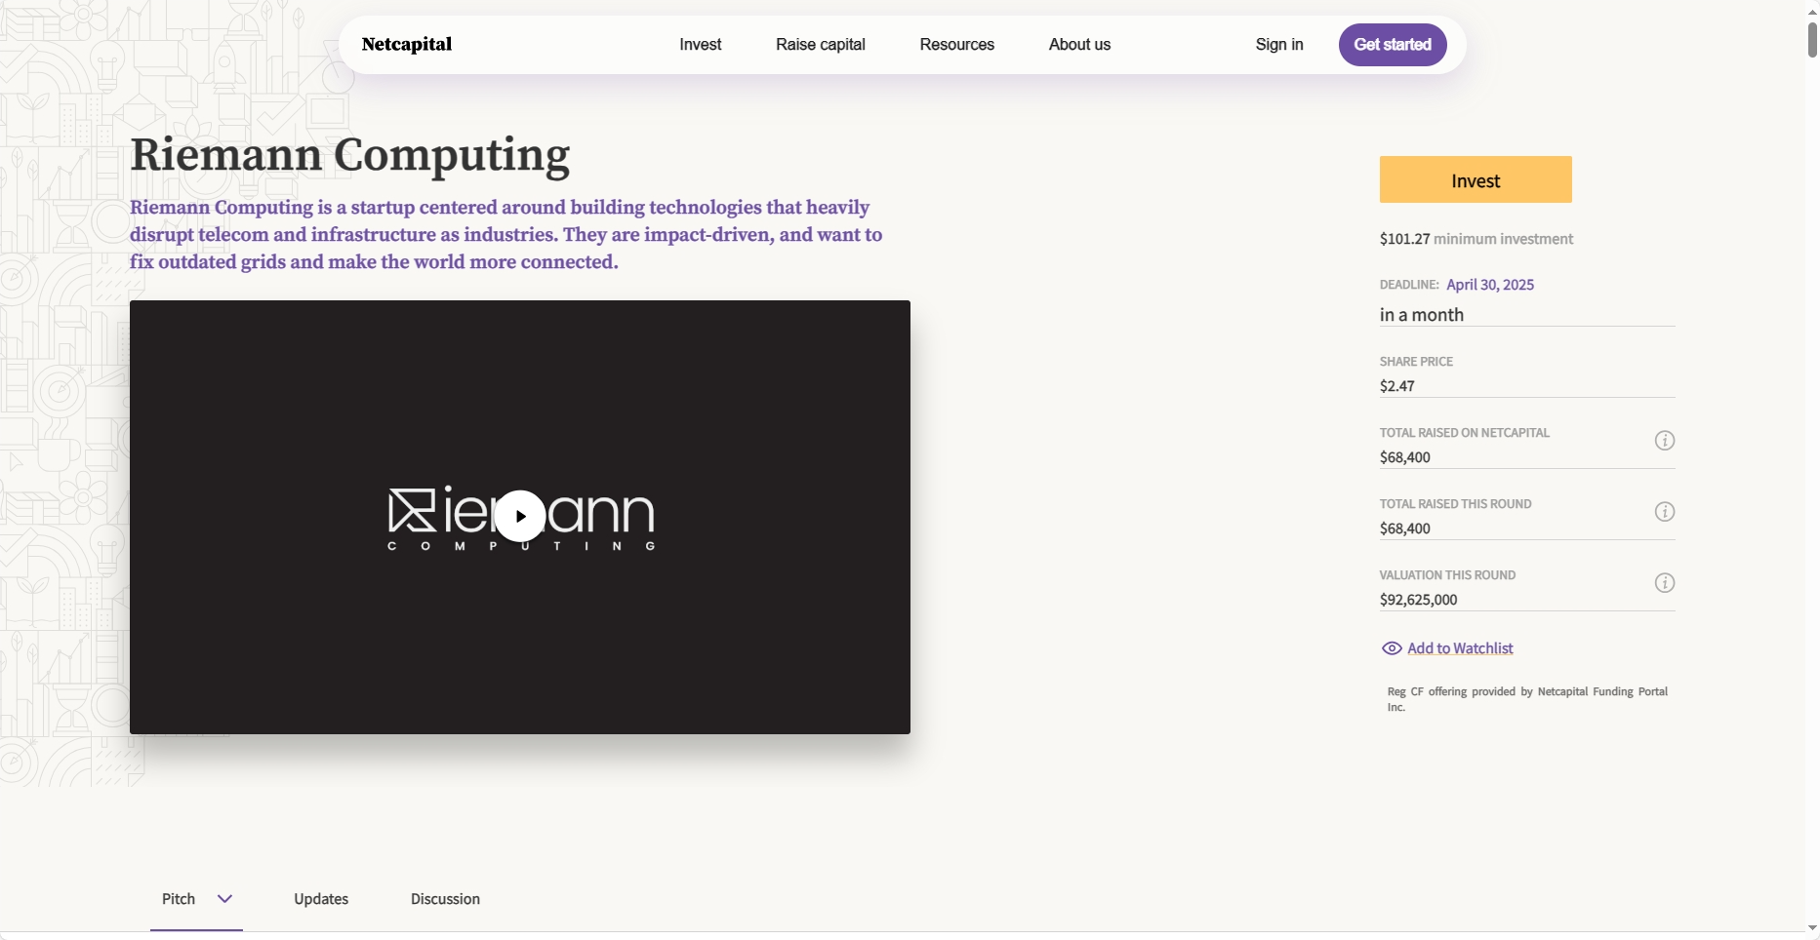The width and height of the screenshot is (1820, 940).
Task: Click the purple Get started button
Action: coord(1393,45)
